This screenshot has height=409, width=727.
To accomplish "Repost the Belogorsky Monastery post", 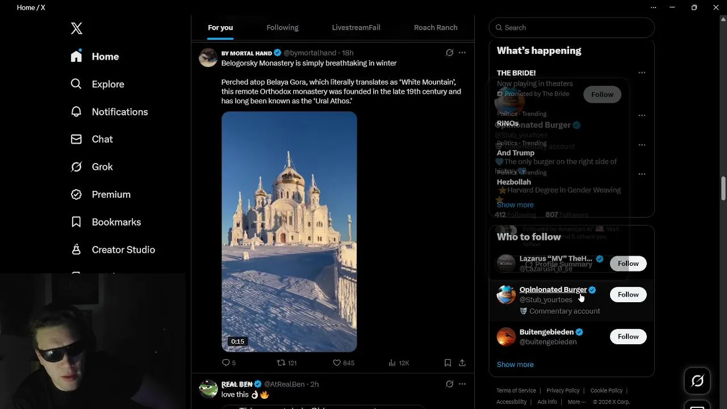I will pos(281,362).
